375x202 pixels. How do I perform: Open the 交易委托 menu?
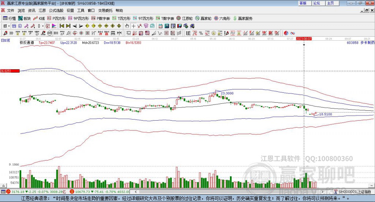[105, 11]
